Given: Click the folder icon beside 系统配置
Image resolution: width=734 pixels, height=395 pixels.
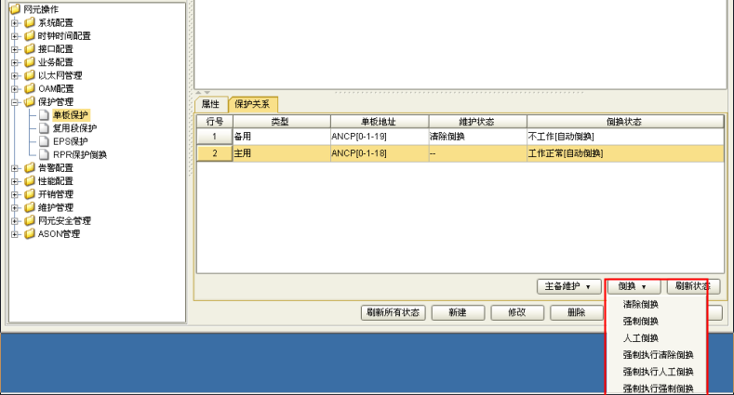Looking at the screenshot, I should (x=30, y=22).
